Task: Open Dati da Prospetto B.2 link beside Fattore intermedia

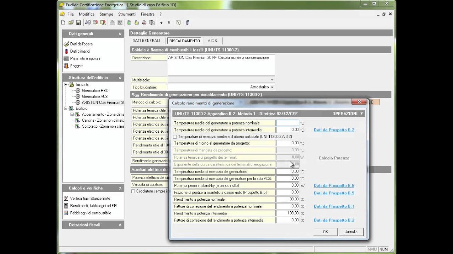Action: [x=334, y=220]
